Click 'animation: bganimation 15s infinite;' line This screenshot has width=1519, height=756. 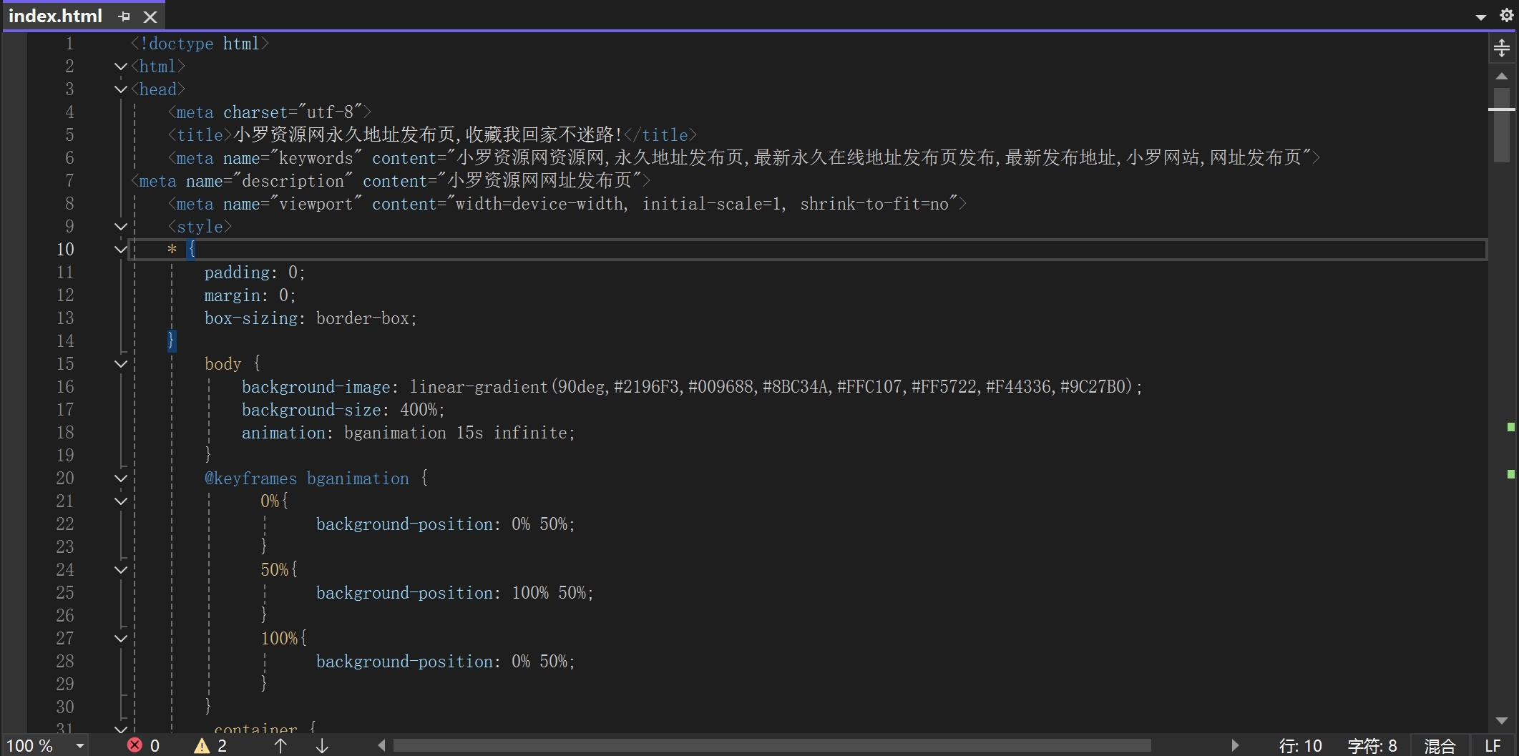pyautogui.click(x=409, y=433)
